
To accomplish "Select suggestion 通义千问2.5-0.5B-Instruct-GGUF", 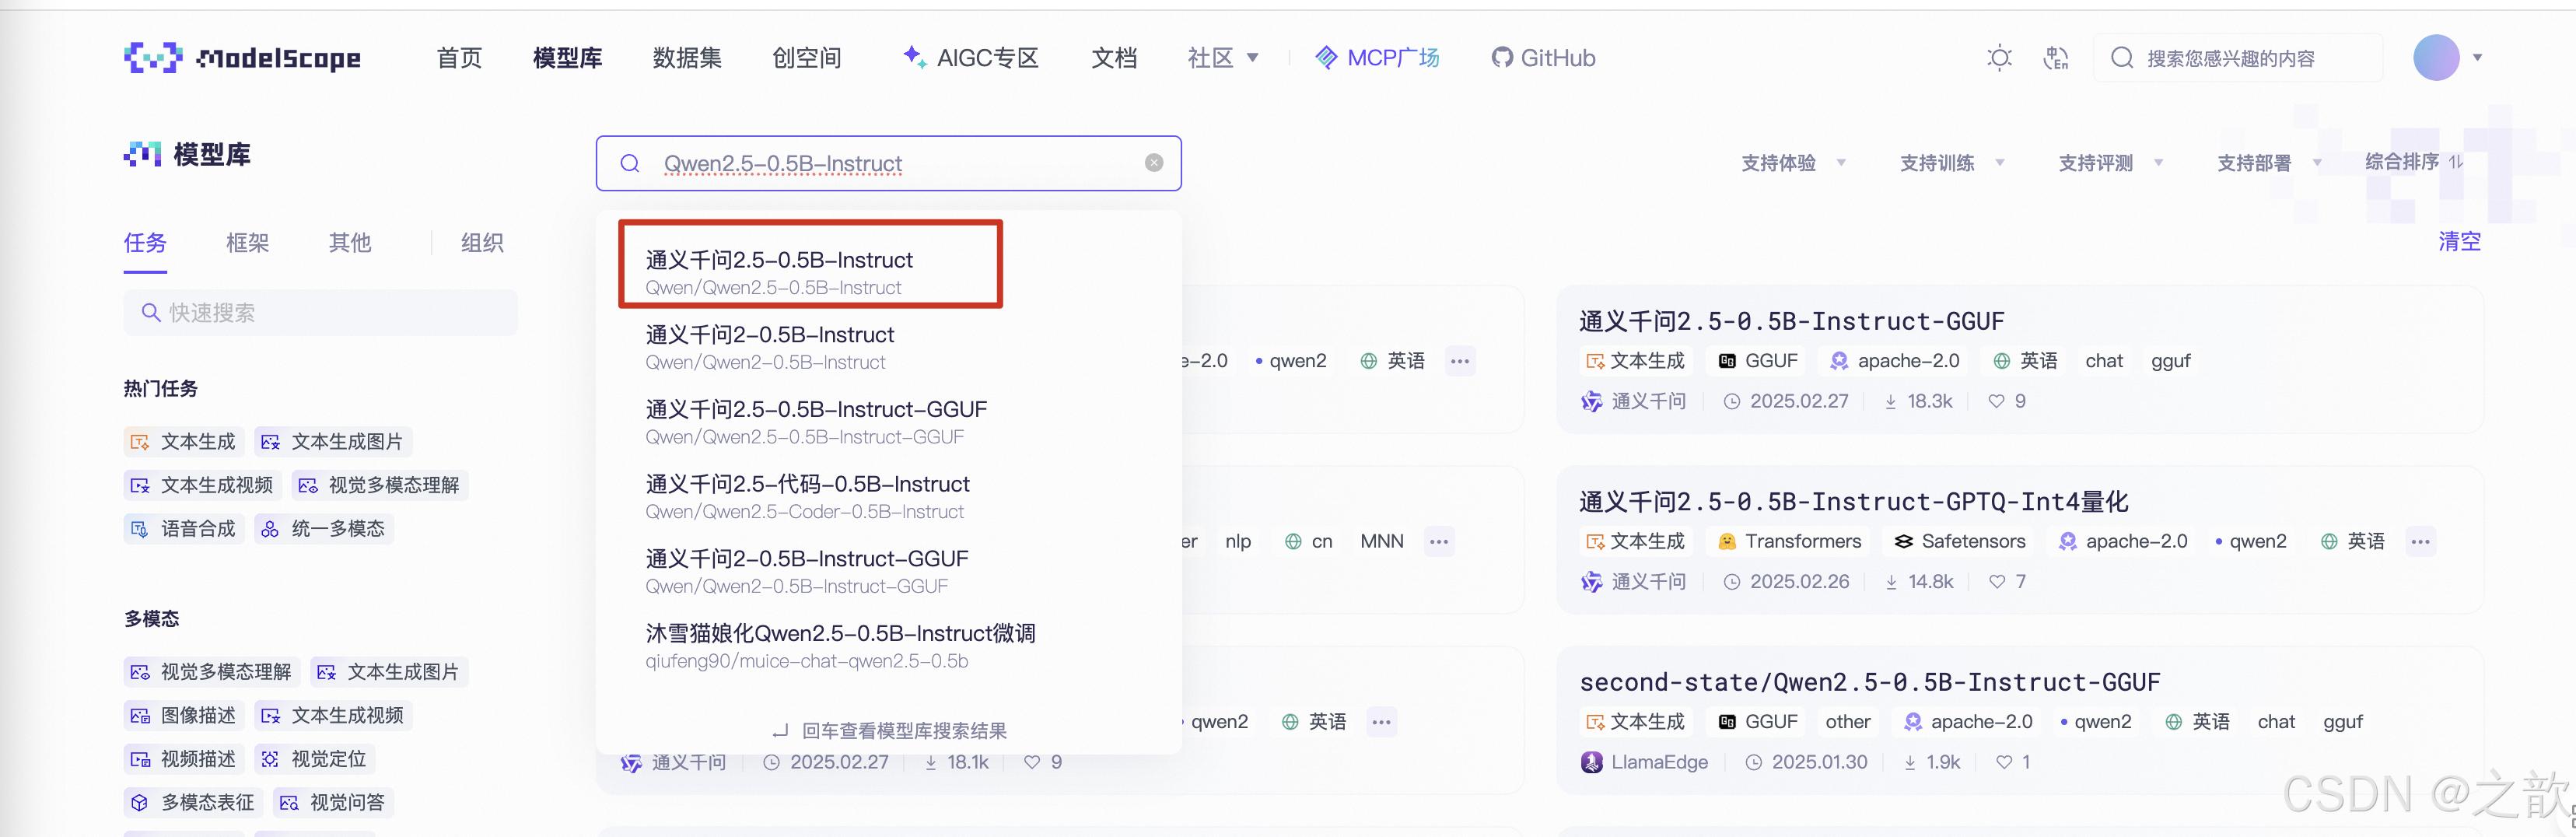I will [x=816, y=422].
